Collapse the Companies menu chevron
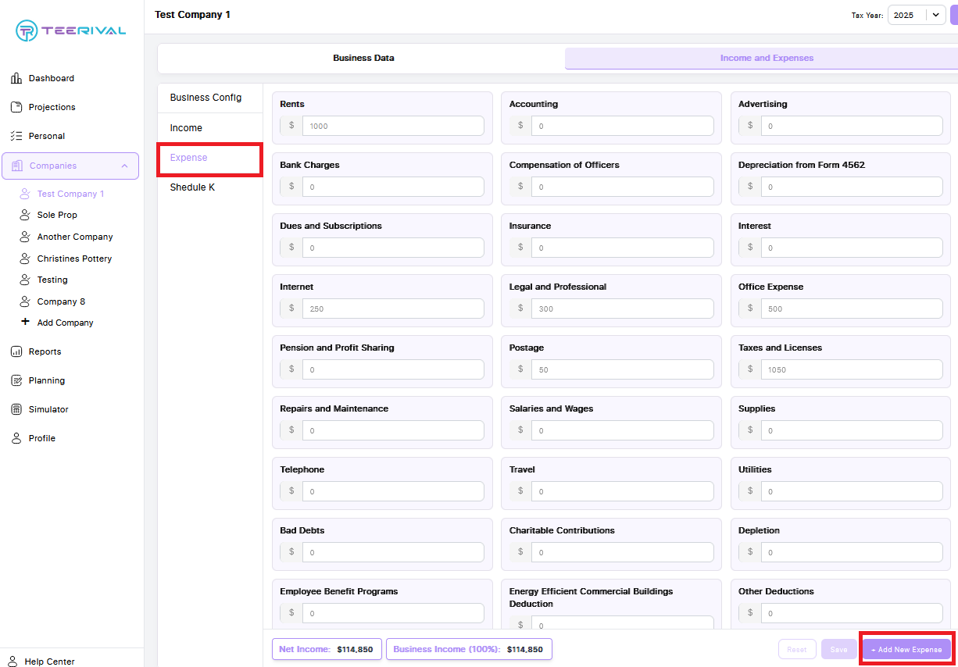Image resolution: width=958 pixels, height=667 pixels. 124,166
